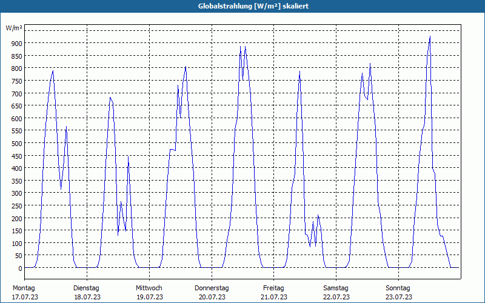
Task: Click the date 23.07.23
Action: pyautogui.click(x=399, y=297)
